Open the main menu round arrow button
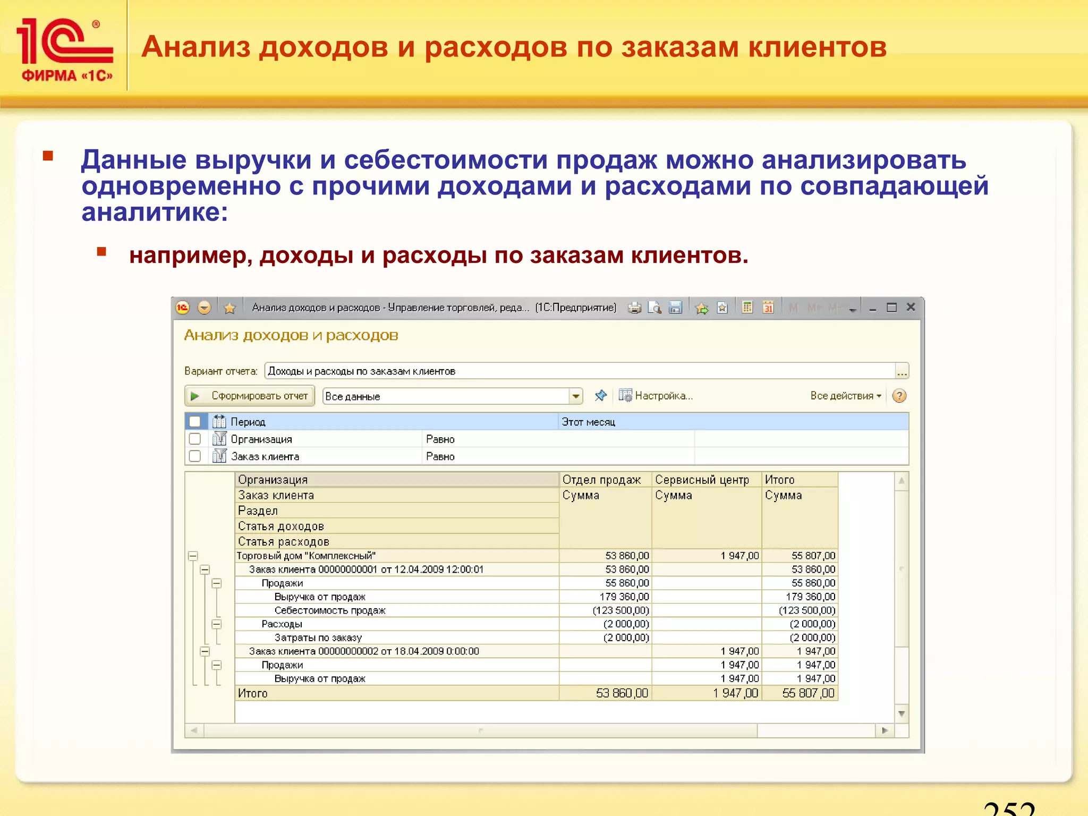 204,308
